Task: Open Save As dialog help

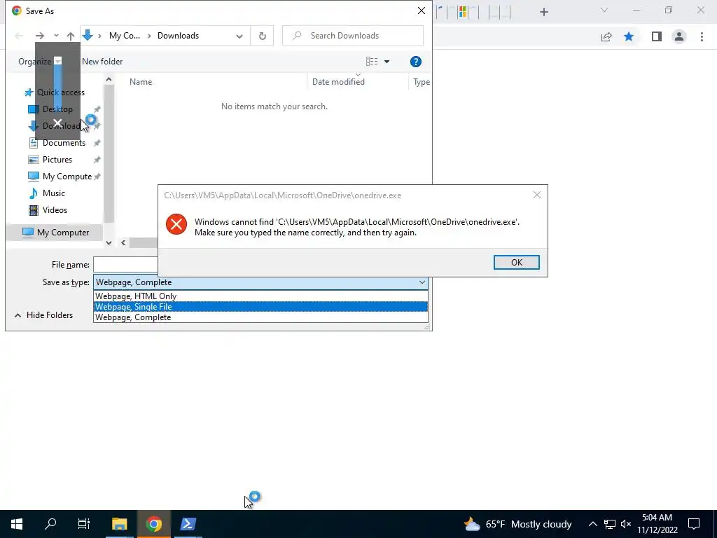Action: point(416,62)
